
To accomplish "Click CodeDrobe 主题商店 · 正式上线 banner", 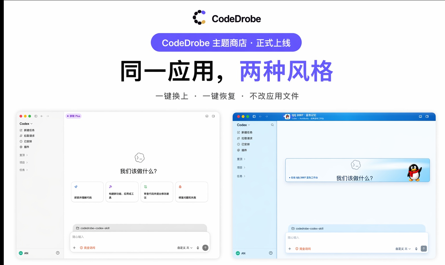I will click(x=226, y=43).
